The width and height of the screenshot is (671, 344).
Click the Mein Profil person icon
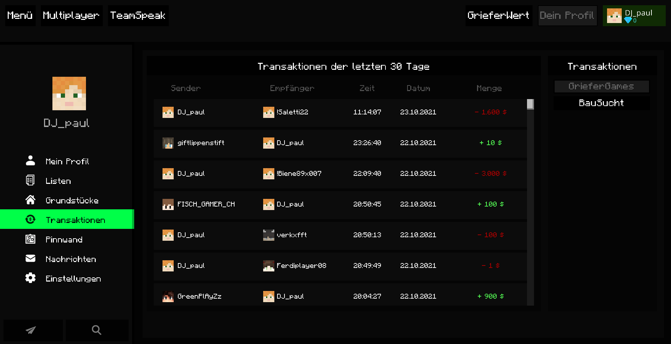30,160
